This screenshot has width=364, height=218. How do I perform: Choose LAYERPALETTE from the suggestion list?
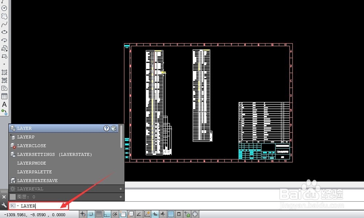tap(64, 172)
